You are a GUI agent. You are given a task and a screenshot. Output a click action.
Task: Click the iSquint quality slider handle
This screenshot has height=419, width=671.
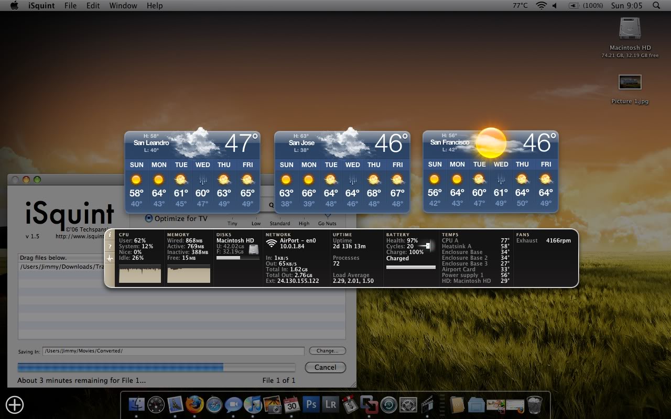click(328, 216)
